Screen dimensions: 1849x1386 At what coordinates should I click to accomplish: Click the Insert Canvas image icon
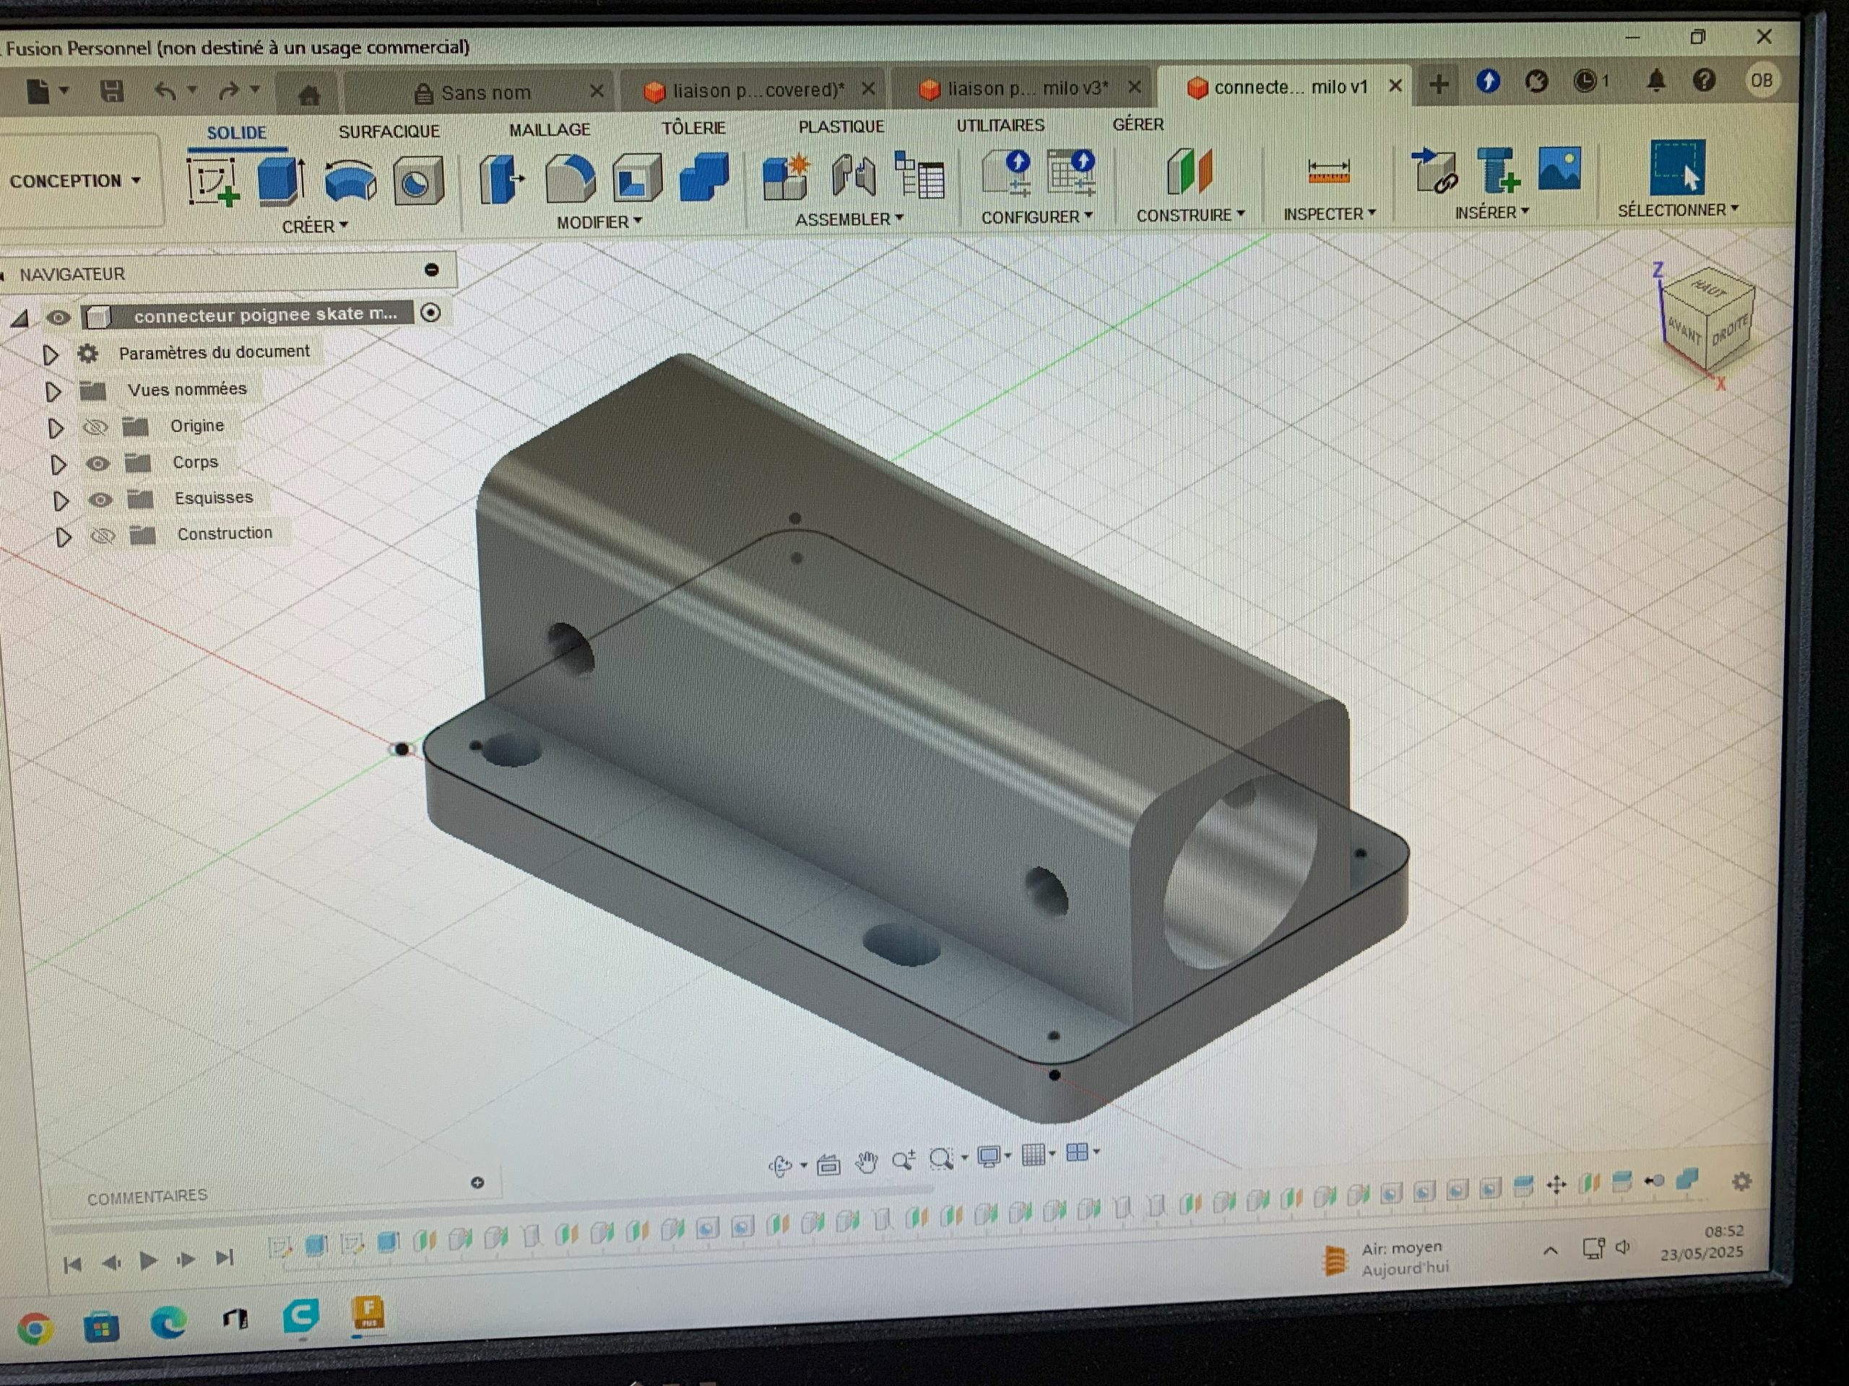[x=1559, y=169]
